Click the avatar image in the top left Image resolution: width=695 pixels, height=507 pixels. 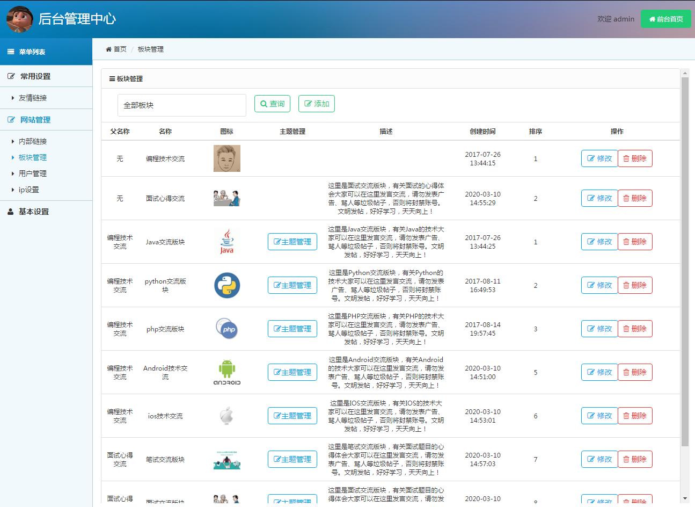tap(19, 19)
